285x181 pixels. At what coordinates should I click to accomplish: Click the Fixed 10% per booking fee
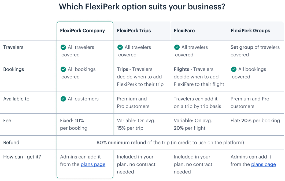[74, 124]
